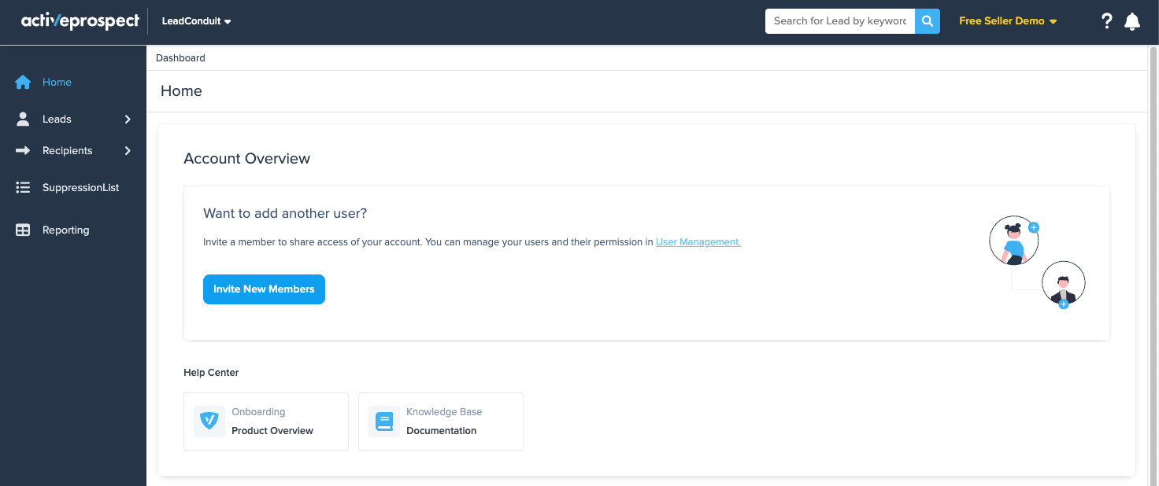Viewport: 1159px width, 486px height.
Task: Click the Recipients arrow icon
Action: click(x=23, y=151)
